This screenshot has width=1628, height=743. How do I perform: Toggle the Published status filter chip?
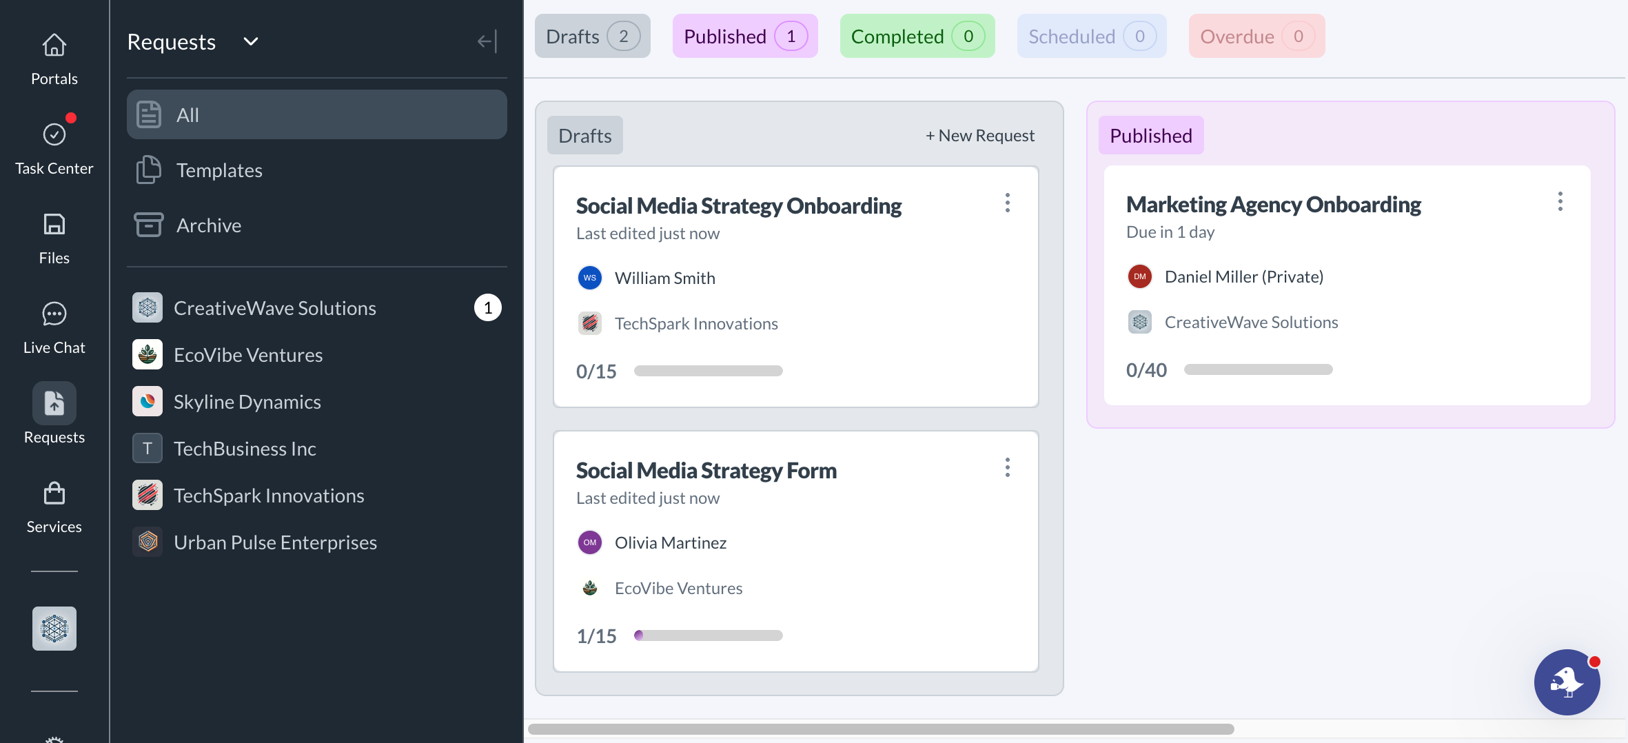tap(744, 37)
